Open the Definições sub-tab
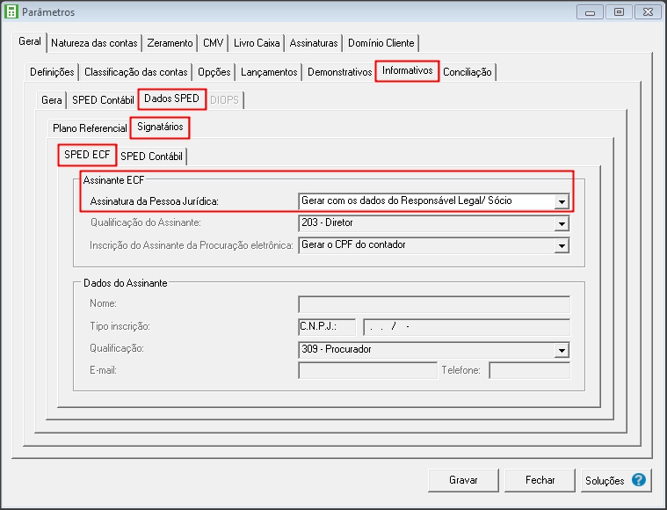The height and width of the screenshot is (510, 667). tap(52, 72)
